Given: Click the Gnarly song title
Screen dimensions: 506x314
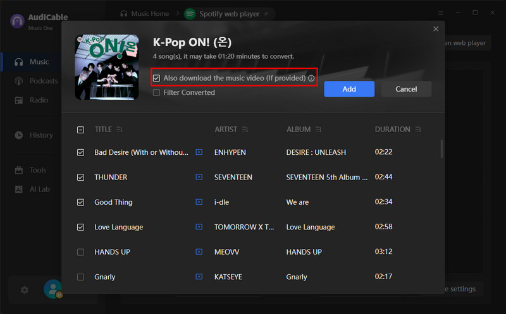Looking at the screenshot, I should 104,277.
